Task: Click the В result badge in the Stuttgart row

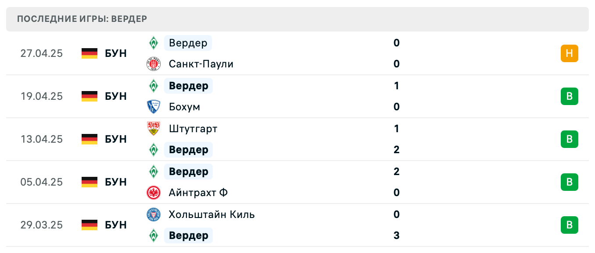Action: click(x=569, y=139)
